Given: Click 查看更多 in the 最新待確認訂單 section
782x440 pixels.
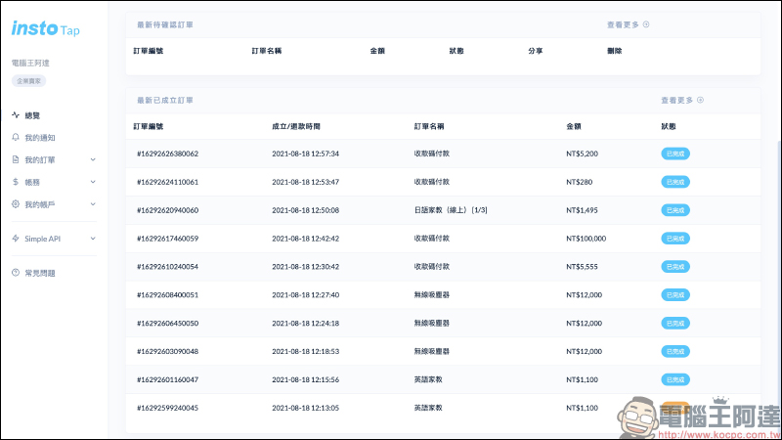Looking at the screenshot, I should pyautogui.click(x=628, y=24).
